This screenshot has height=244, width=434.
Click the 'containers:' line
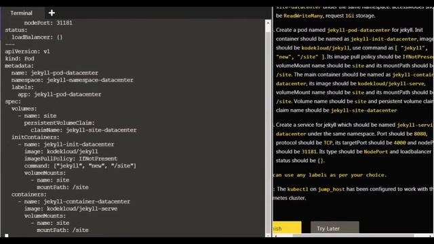(29, 195)
